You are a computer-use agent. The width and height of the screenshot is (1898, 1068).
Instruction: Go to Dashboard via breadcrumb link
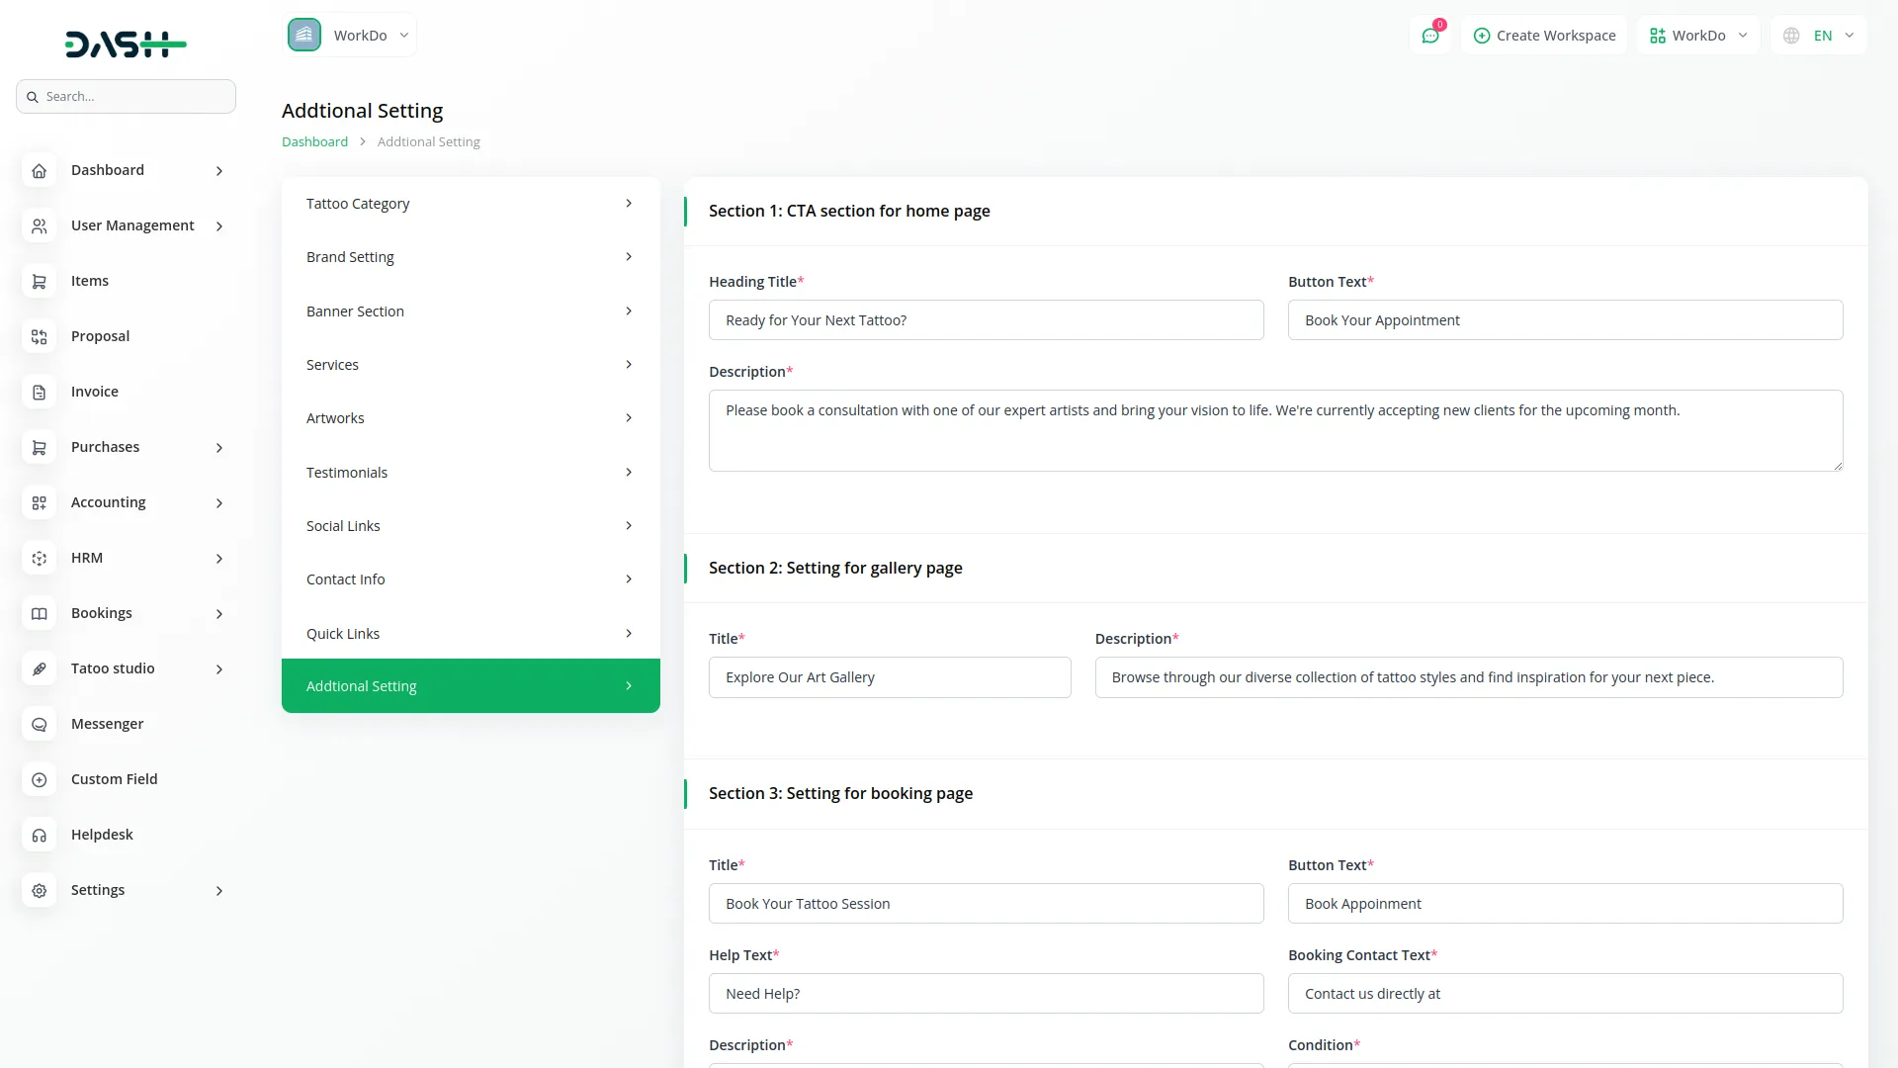point(314,141)
